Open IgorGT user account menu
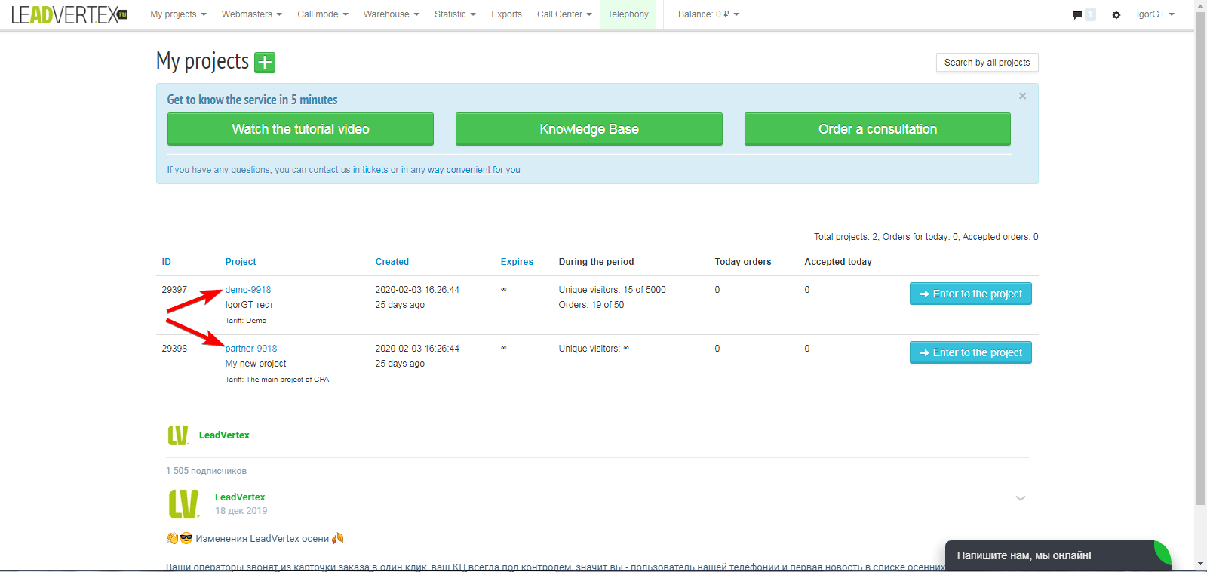Image resolution: width=1207 pixels, height=572 pixels. pos(1155,14)
